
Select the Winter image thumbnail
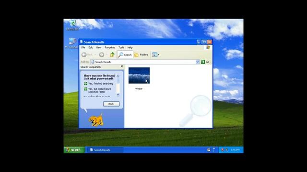[139, 75]
